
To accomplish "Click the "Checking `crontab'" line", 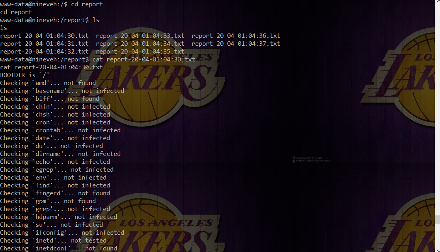I will (60, 130).
